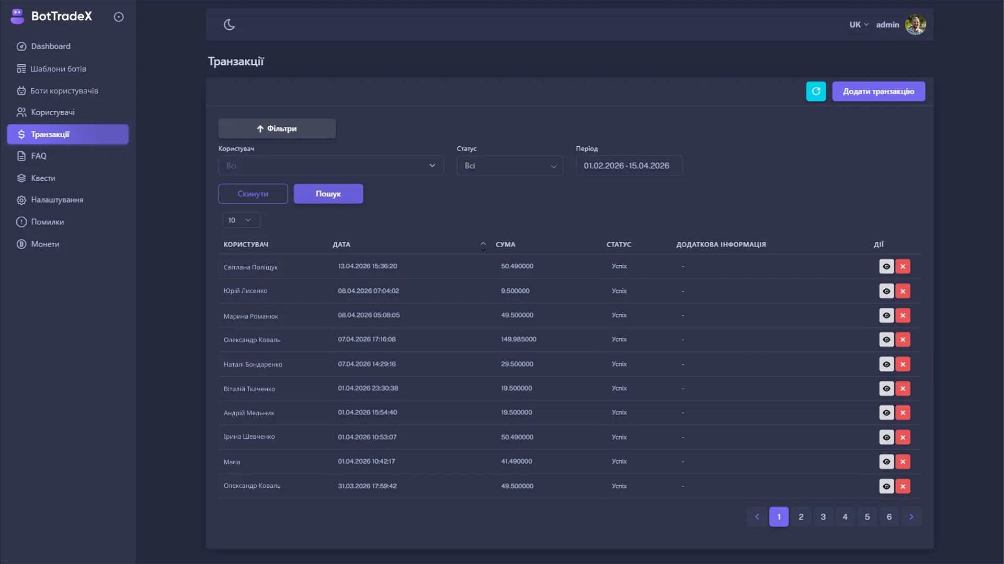The width and height of the screenshot is (1004, 564).
Task: View details of Світлана Поліщук transaction
Action: click(886, 266)
